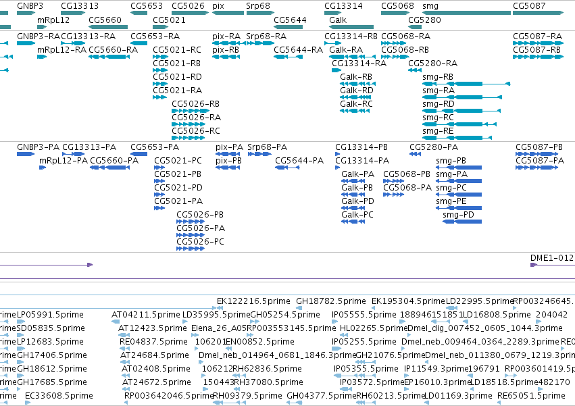Click the CG5644-PA protein label
The image size is (575, 406).
pyautogui.click(x=299, y=161)
